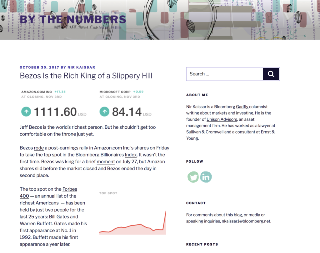Open the Twitter follow icon
This screenshot has width=320, height=253.
193,177
